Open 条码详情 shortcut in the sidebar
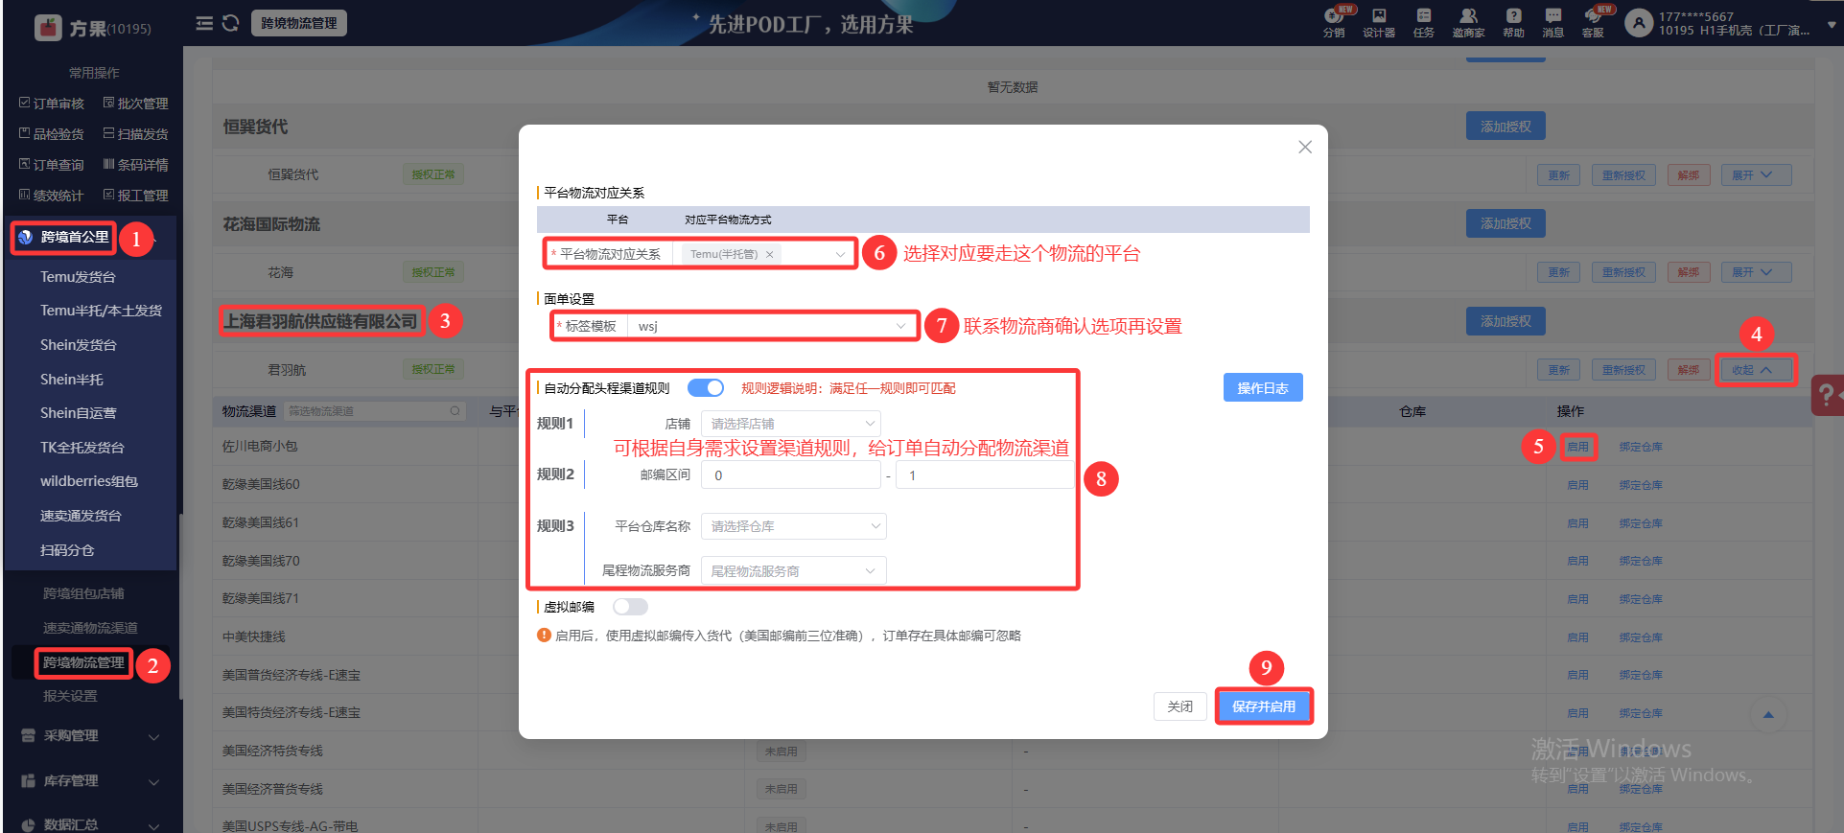Screen dimensions: 1844x833 [x=136, y=165]
